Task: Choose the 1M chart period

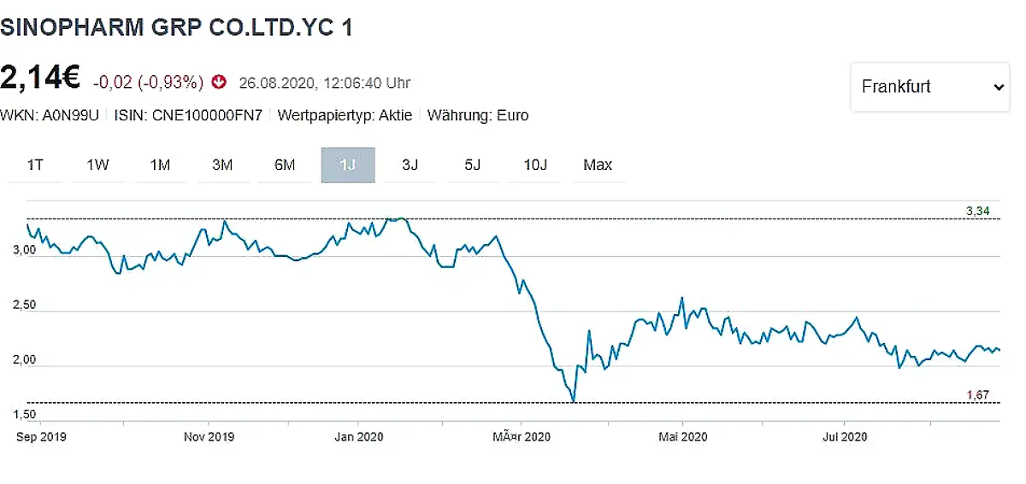Action: [x=160, y=165]
